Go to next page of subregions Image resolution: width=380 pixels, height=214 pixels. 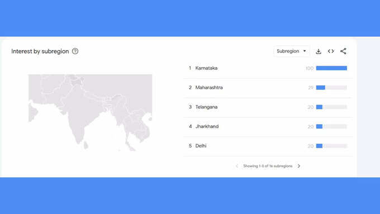[299, 166]
